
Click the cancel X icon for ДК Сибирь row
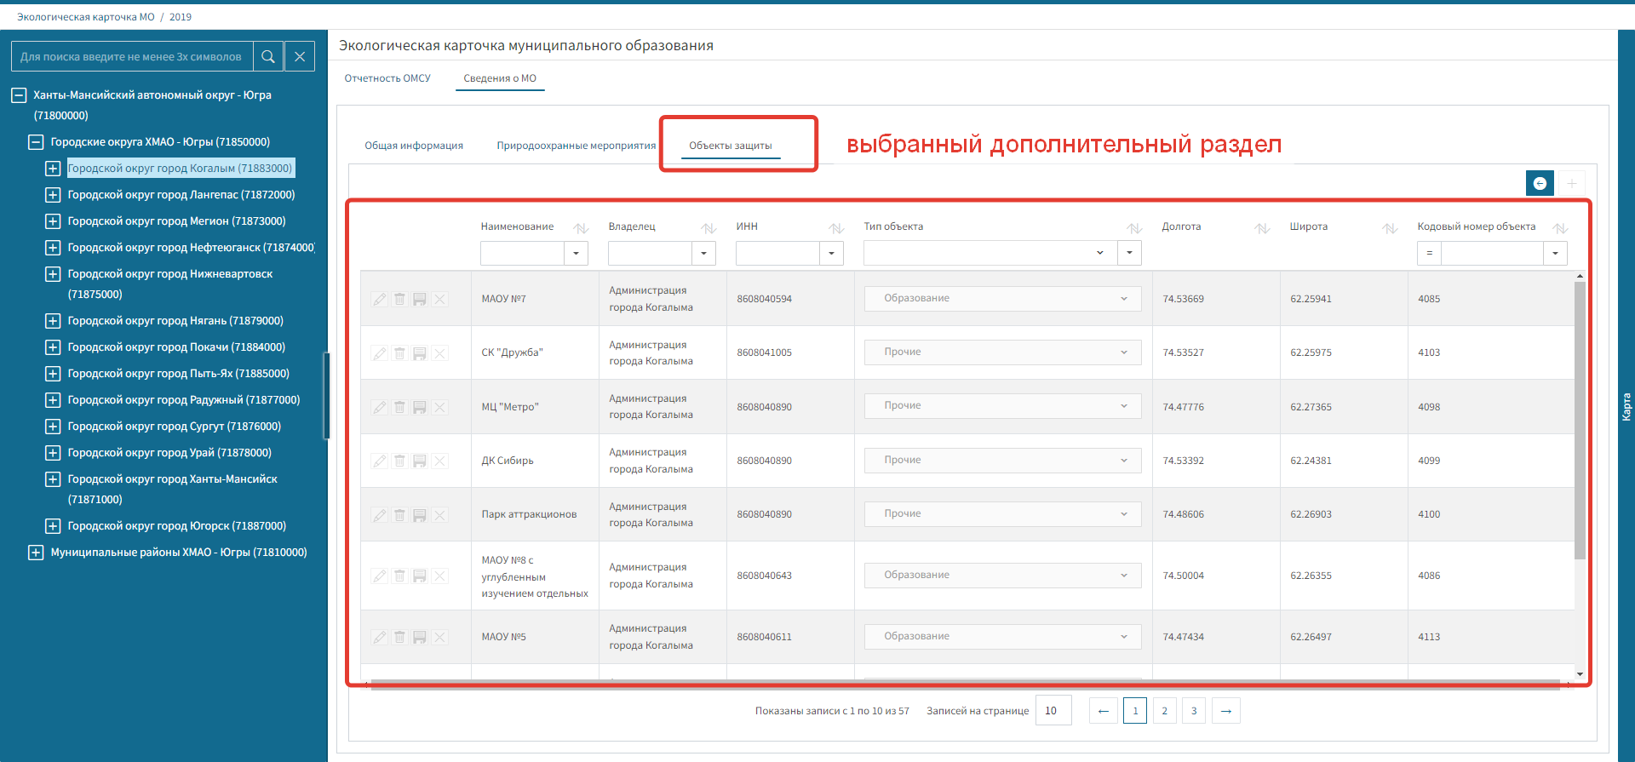[439, 461]
